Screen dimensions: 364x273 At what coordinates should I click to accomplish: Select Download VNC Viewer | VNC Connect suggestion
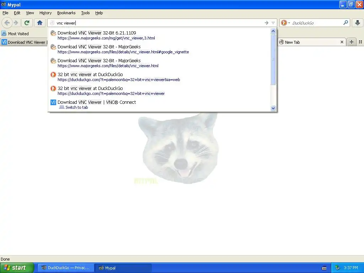pyautogui.click(x=160, y=105)
